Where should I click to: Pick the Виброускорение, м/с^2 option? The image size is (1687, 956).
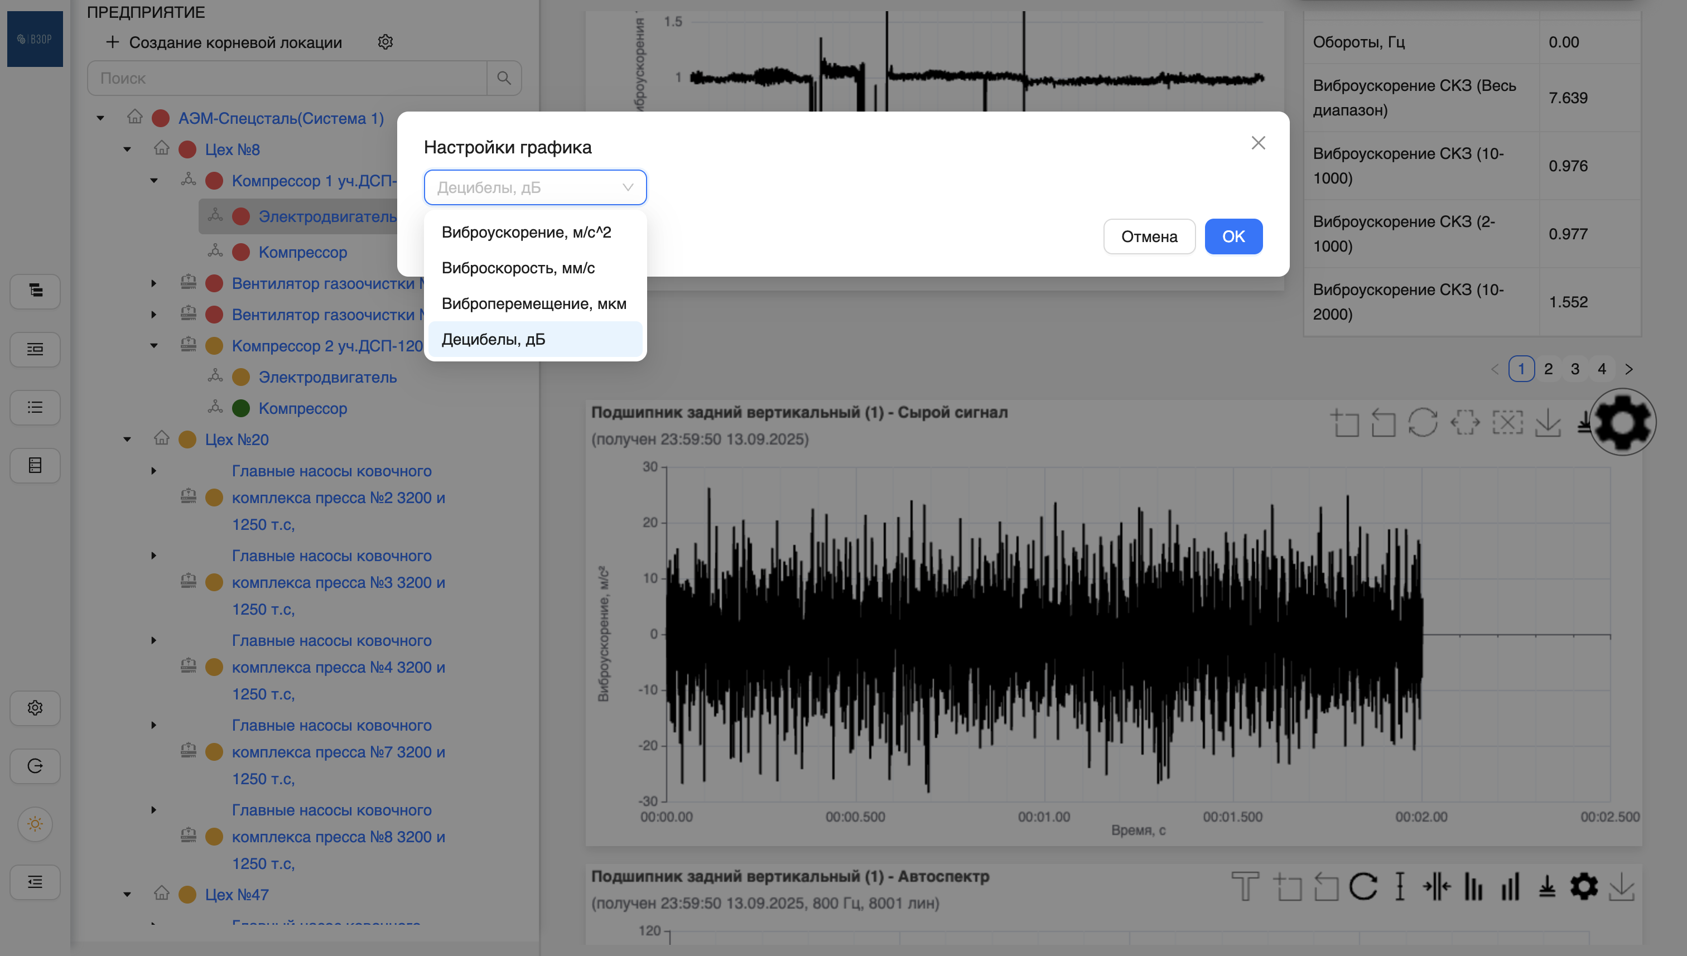coord(526,233)
